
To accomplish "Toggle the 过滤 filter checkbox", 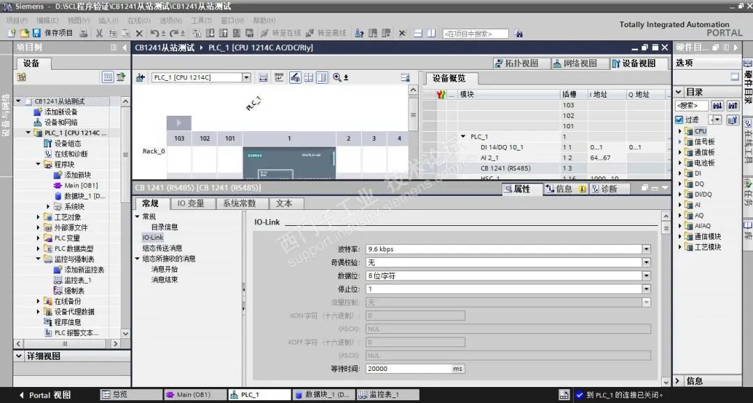I will [679, 120].
